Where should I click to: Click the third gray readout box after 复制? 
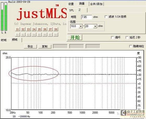[93, 46]
